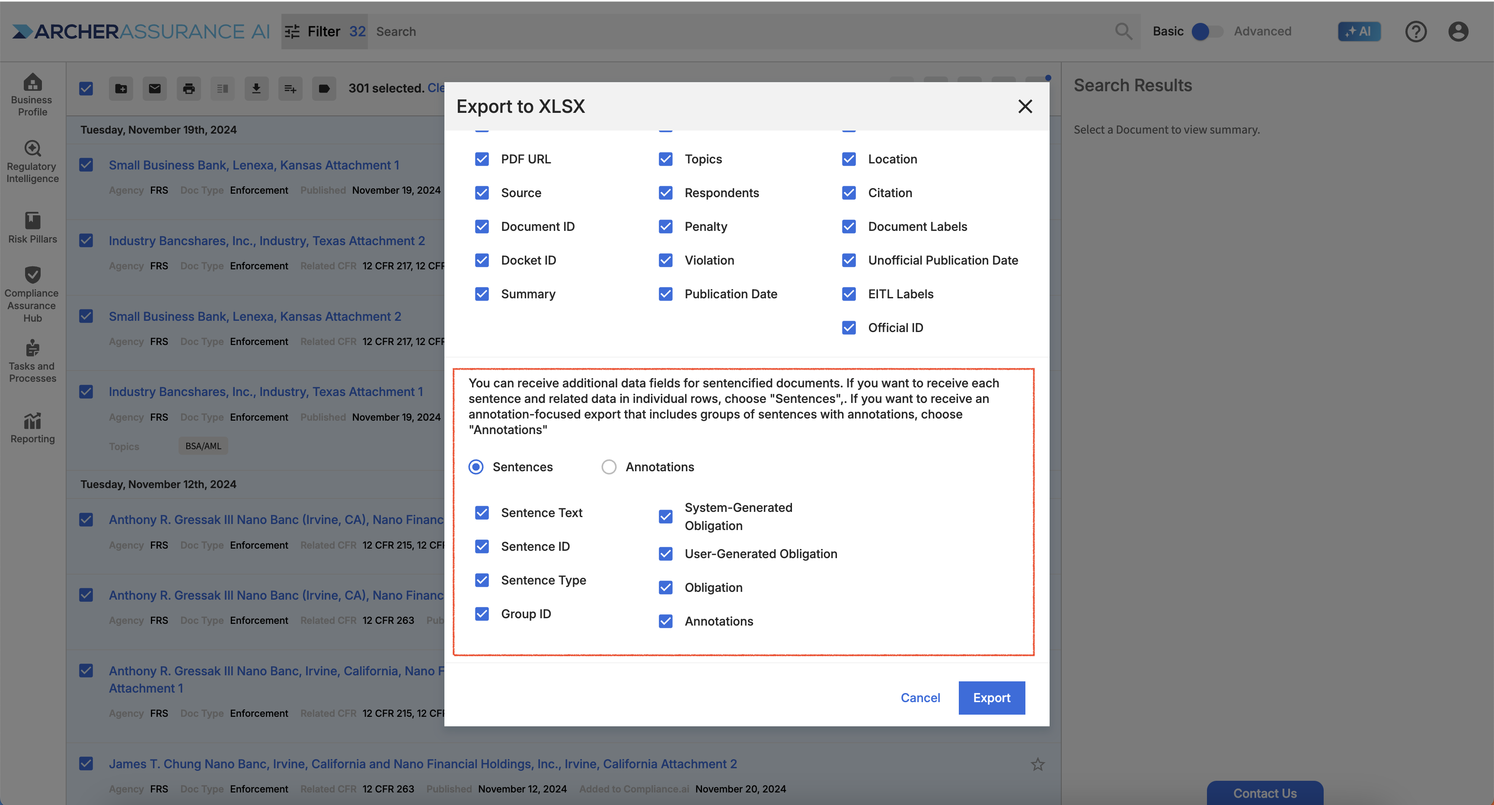Open Small Business Bank Attachment 1 link

(254, 165)
